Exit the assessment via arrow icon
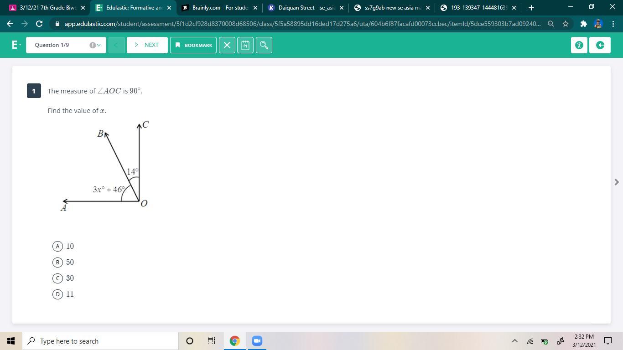The image size is (623, 350). pyautogui.click(x=600, y=45)
